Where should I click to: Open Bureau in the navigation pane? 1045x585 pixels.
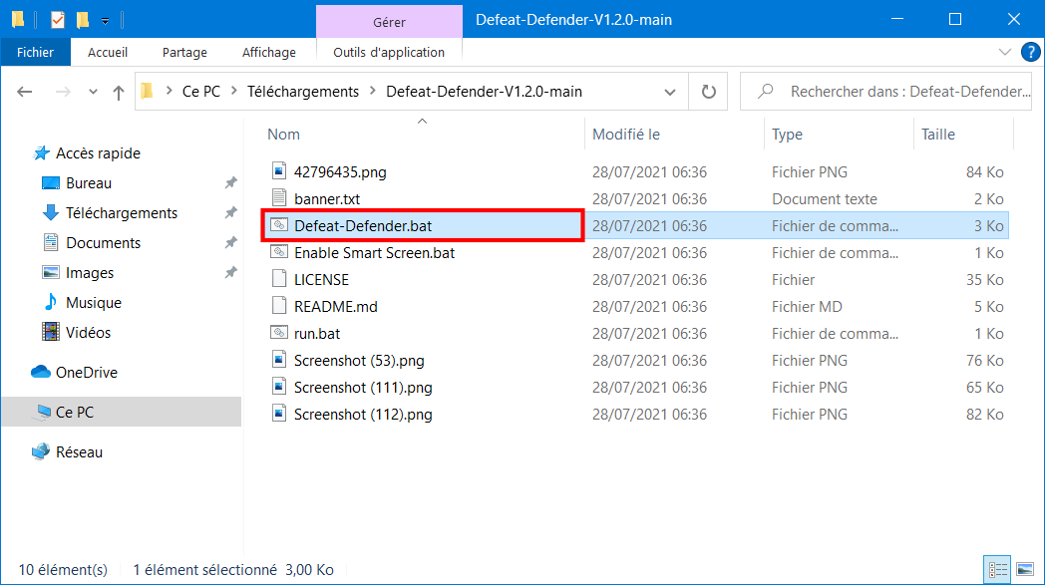point(89,183)
